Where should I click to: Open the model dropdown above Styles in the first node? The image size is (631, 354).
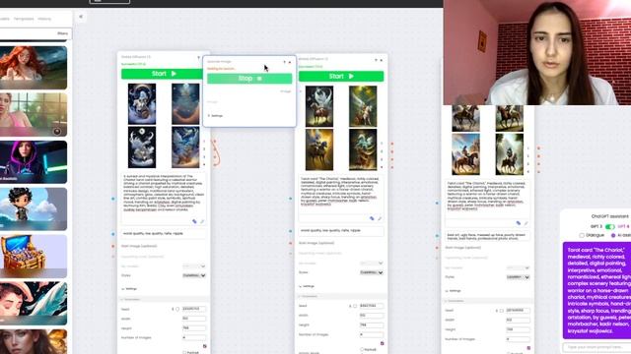194,266
